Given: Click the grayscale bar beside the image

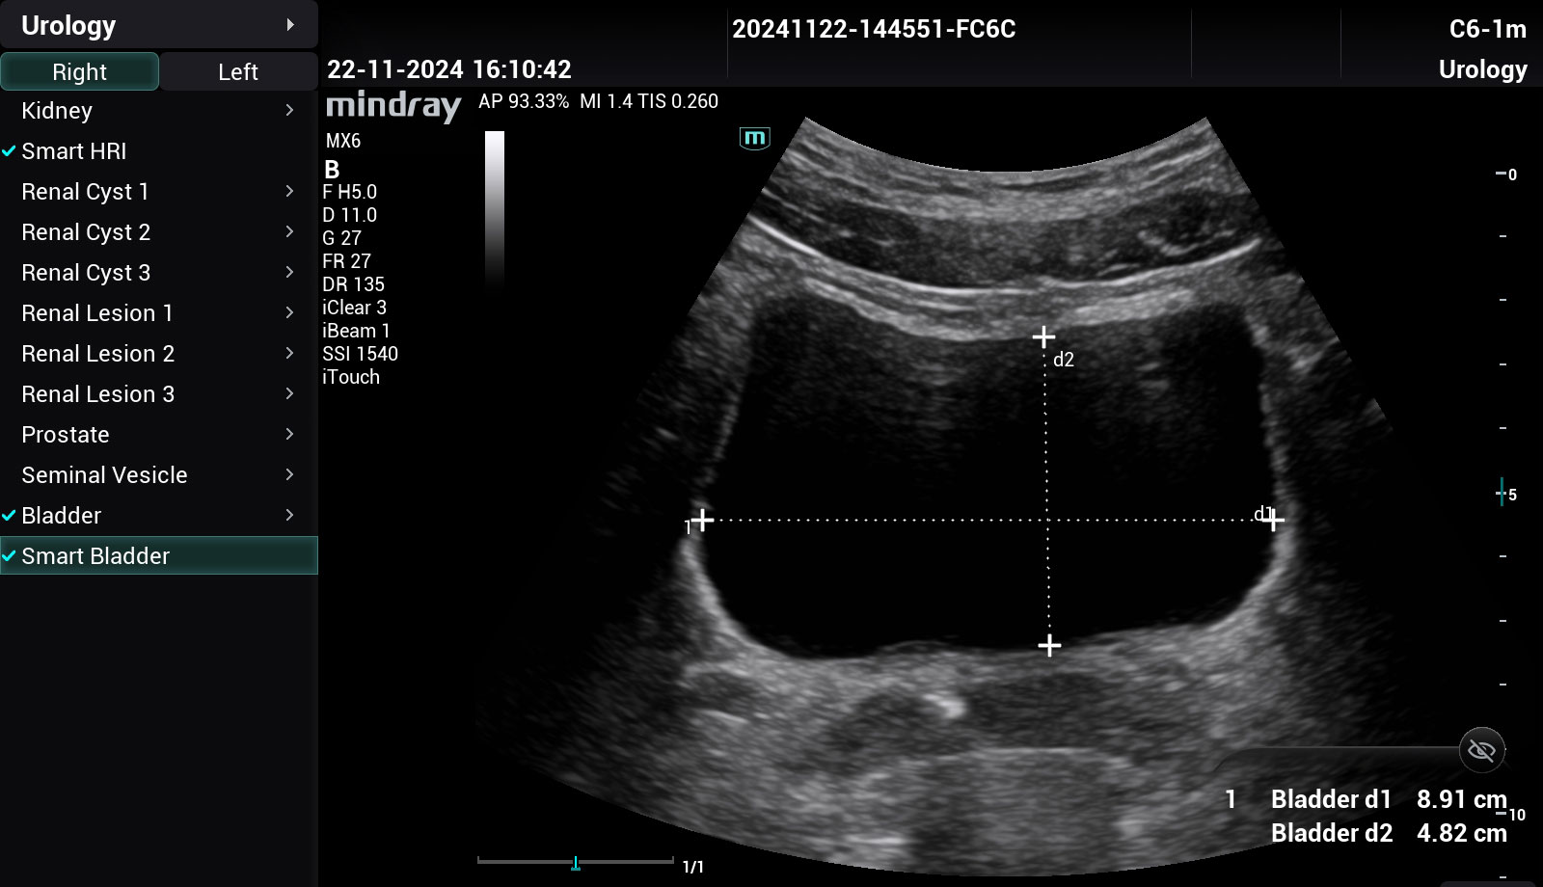Looking at the screenshot, I should click(x=494, y=207).
